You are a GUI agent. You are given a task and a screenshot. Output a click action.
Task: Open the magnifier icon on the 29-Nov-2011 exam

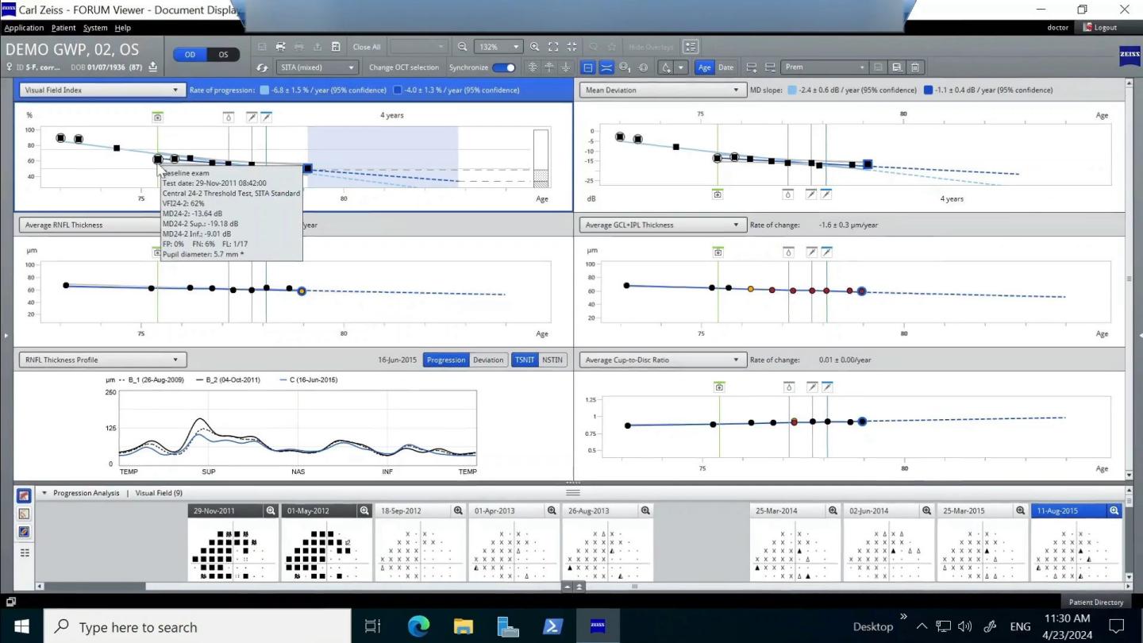[269, 510]
